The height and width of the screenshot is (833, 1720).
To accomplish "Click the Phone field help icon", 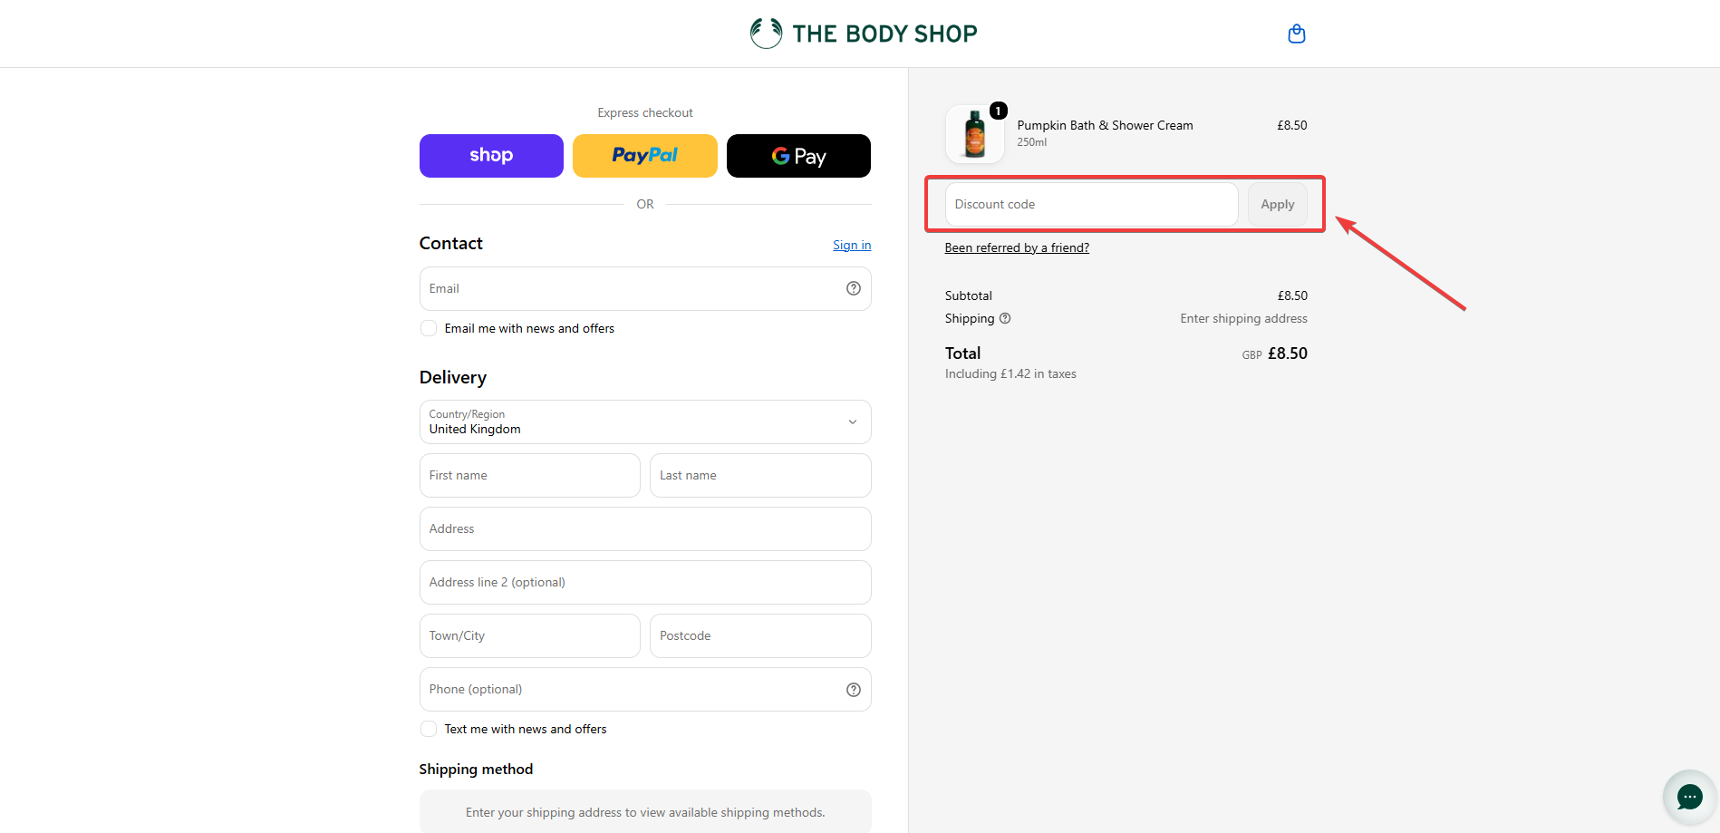I will point(853,690).
